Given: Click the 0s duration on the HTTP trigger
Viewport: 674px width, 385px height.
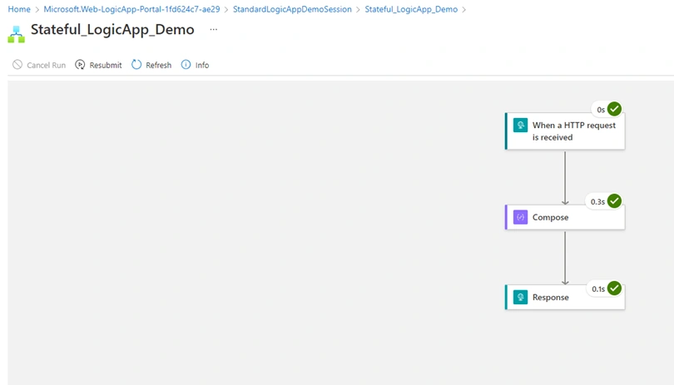Looking at the screenshot, I should point(601,110).
